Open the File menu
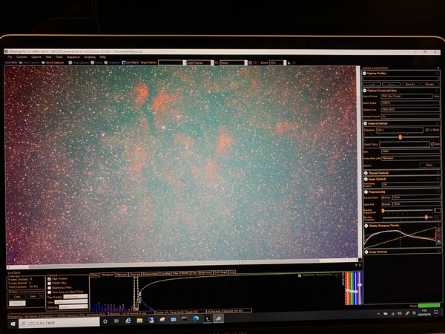The width and height of the screenshot is (445, 334). [10, 57]
